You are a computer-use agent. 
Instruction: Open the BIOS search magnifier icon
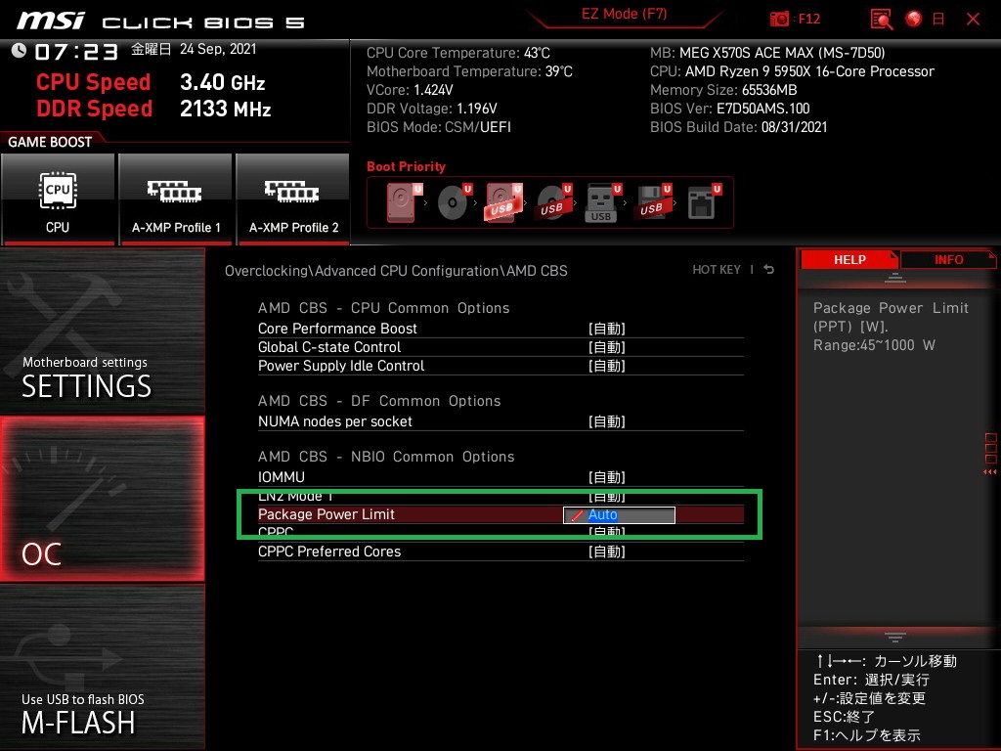(x=882, y=20)
